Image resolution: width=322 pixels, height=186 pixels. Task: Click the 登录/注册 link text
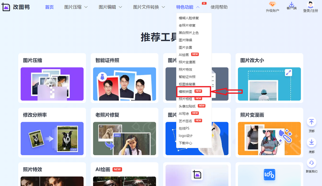pos(310,11)
